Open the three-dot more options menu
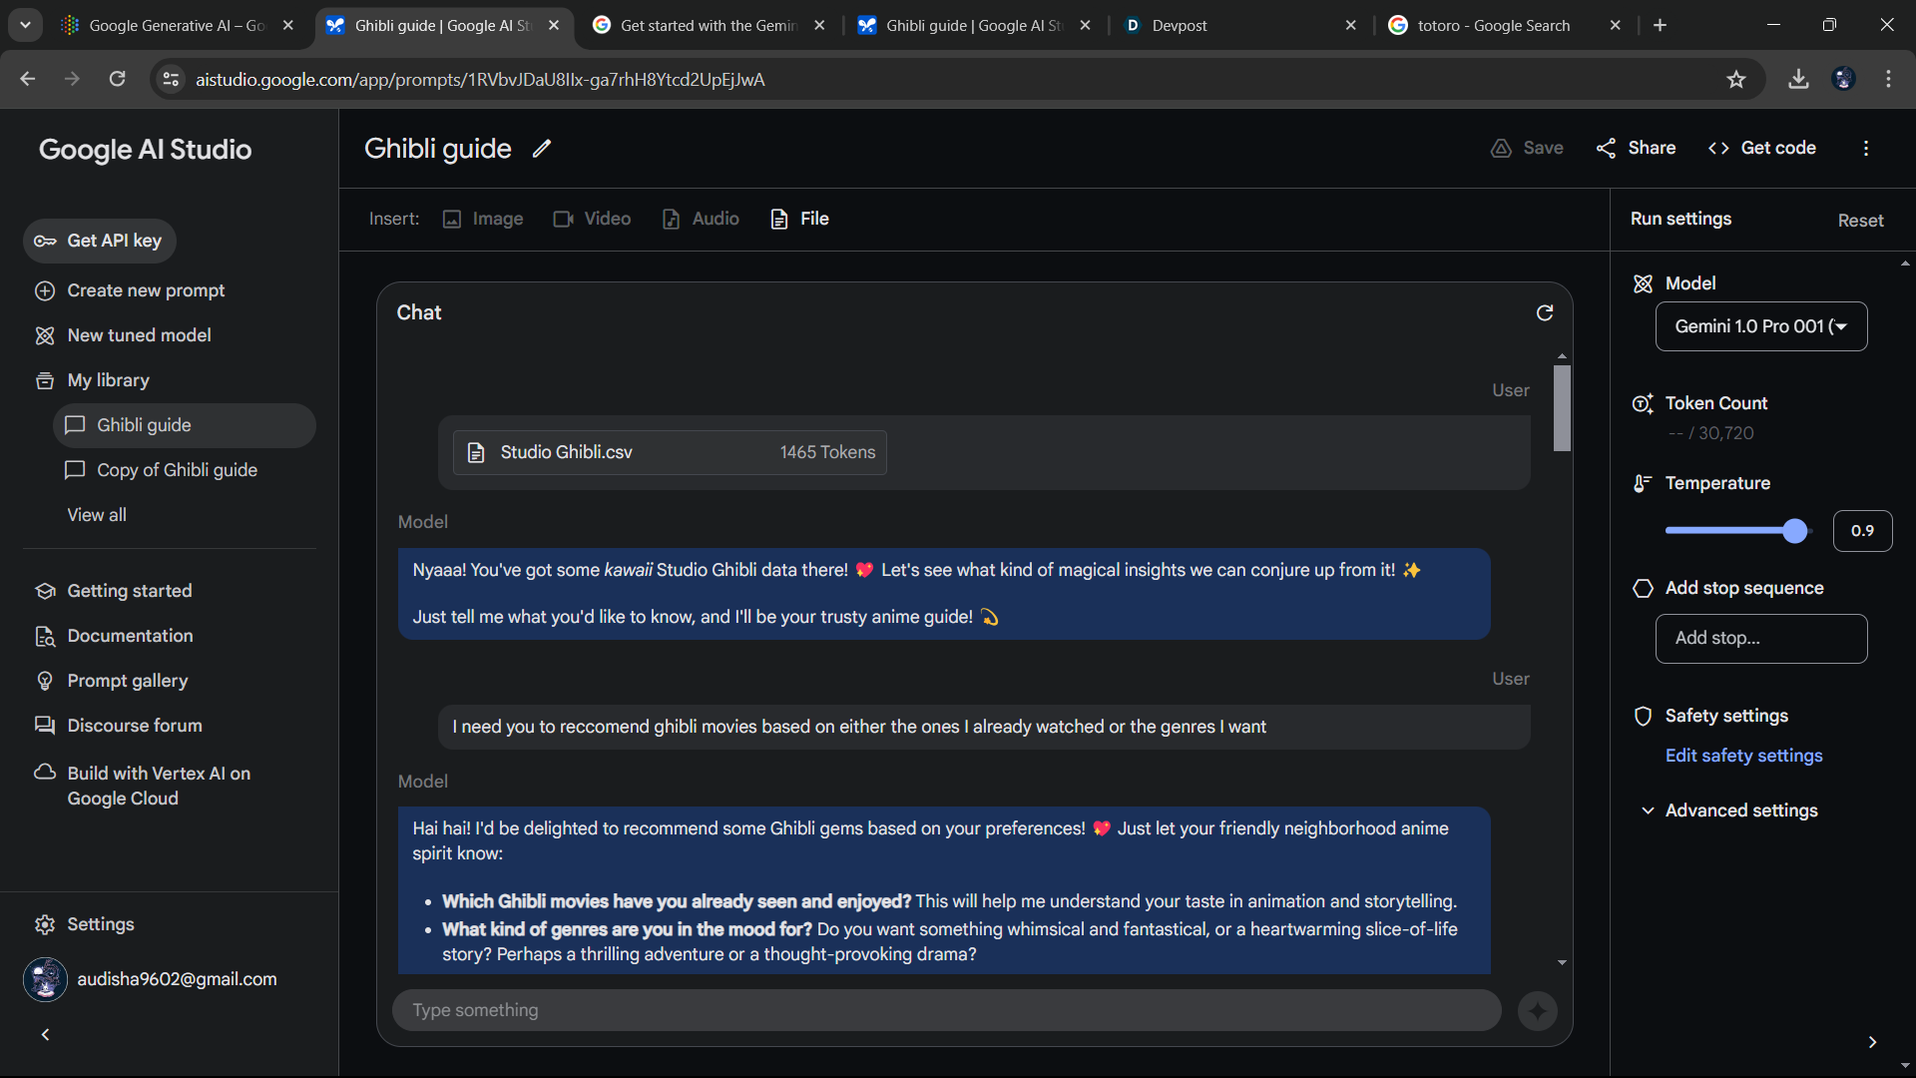The image size is (1916, 1078). coord(1865,149)
